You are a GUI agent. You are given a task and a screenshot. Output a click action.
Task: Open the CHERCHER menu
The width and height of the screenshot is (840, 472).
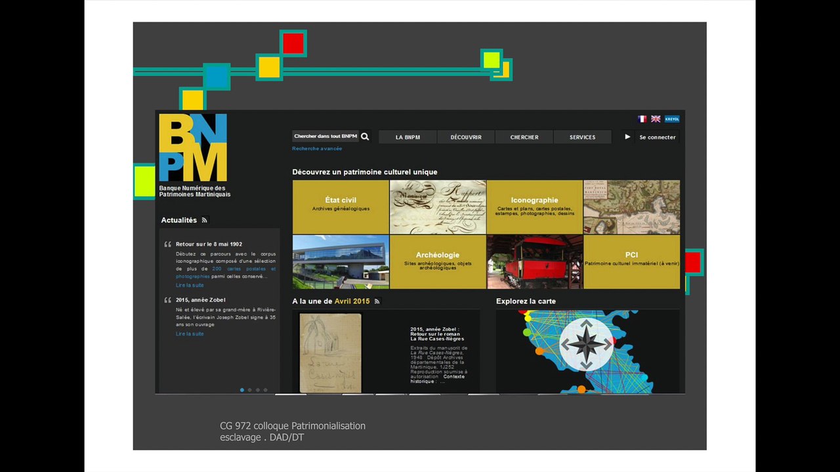524,137
